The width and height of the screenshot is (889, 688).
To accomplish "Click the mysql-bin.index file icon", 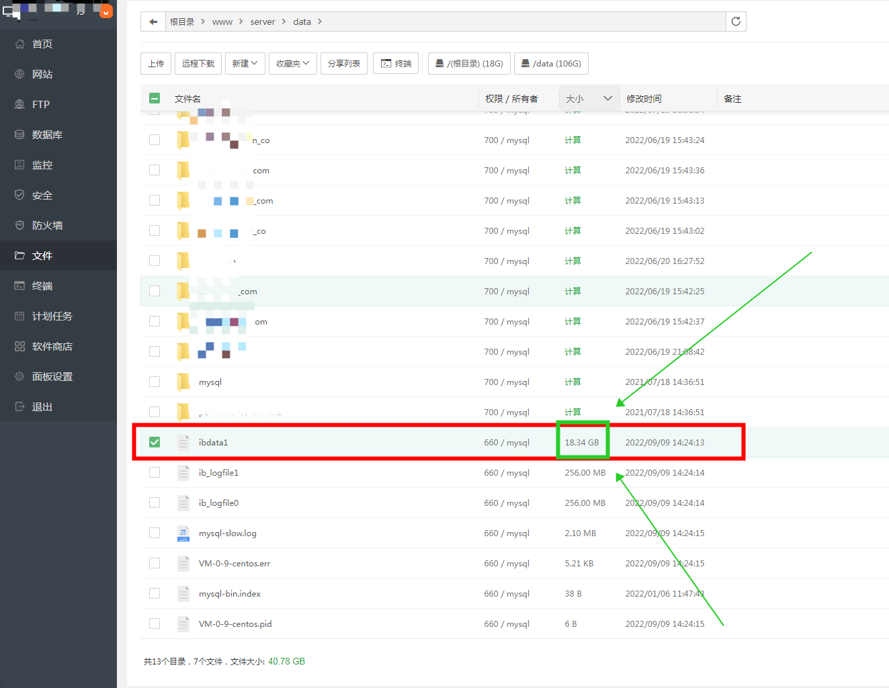I will [x=183, y=593].
